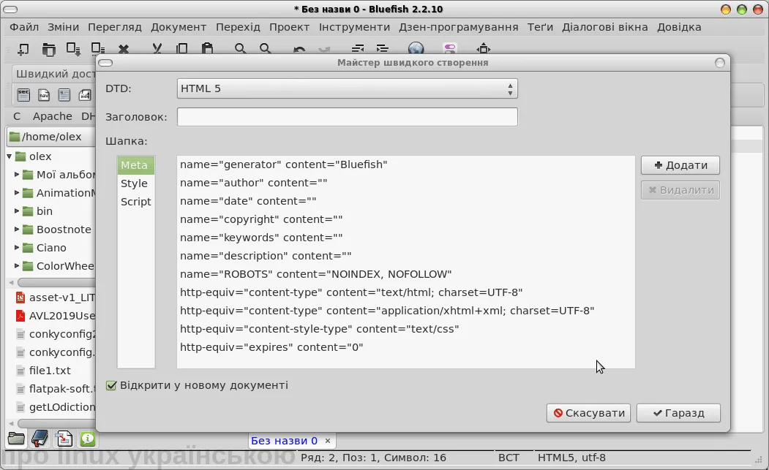Screen dimensions: 769x470
Task: Click the article tag quickbar icon
Action: (x=64, y=94)
